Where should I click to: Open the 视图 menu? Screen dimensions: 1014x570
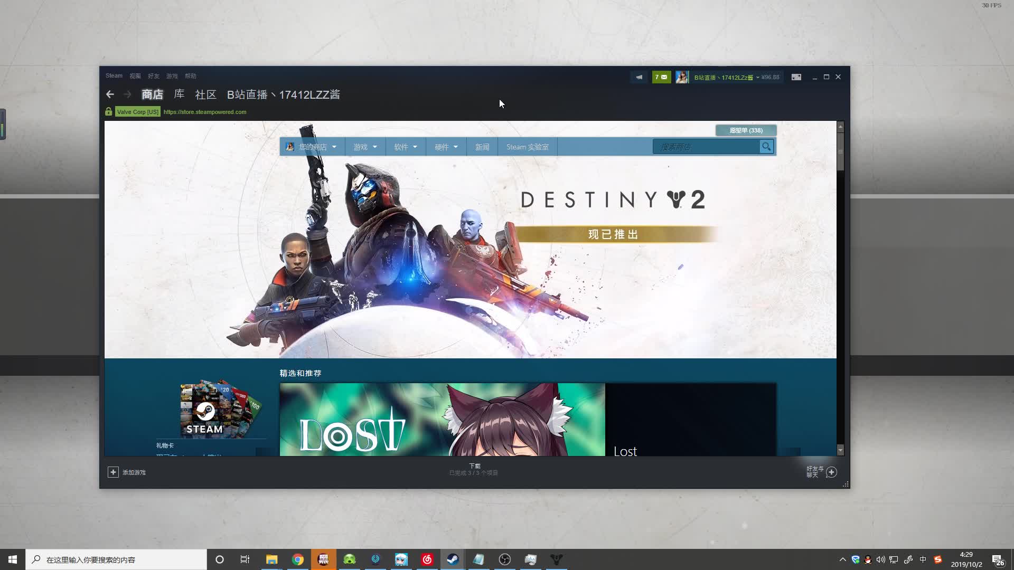click(x=135, y=76)
